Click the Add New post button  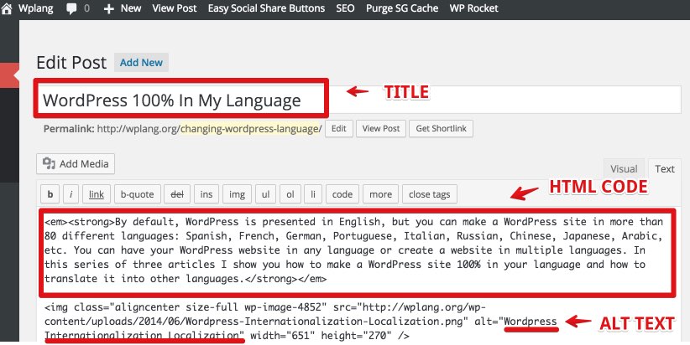(x=141, y=62)
